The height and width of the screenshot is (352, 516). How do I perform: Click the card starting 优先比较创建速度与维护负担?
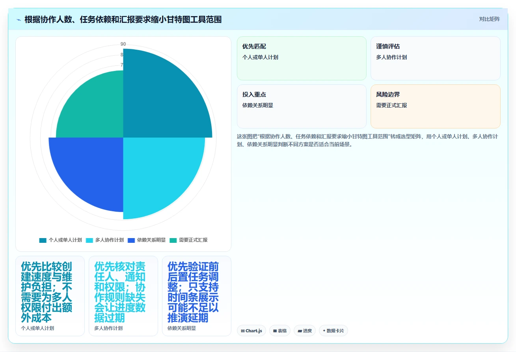click(50, 296)
